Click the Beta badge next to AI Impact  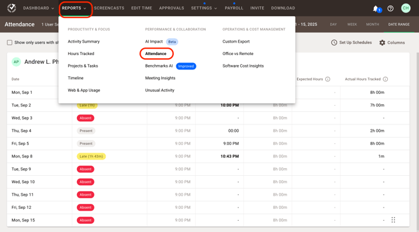[172, 42]
